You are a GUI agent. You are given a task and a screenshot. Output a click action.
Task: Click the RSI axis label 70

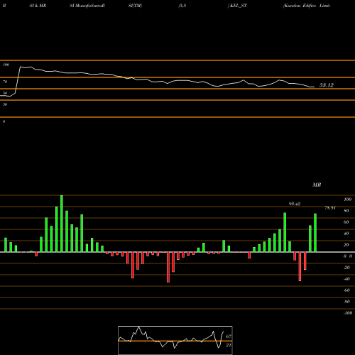point(5,82)
